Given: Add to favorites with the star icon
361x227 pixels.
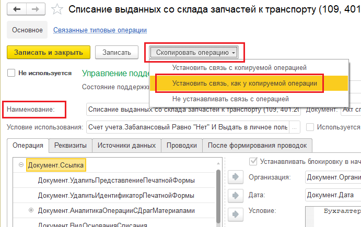Looking at the screenshot, I should coord(57,9).
